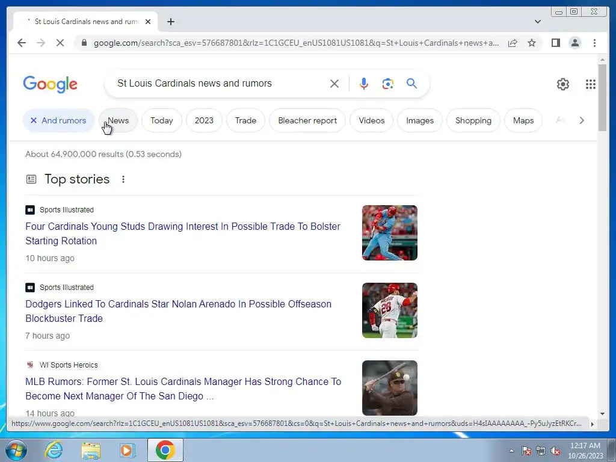Go back to the previous page
The width and height of the screenshot is (616, 462).
(x=22, y=43)
